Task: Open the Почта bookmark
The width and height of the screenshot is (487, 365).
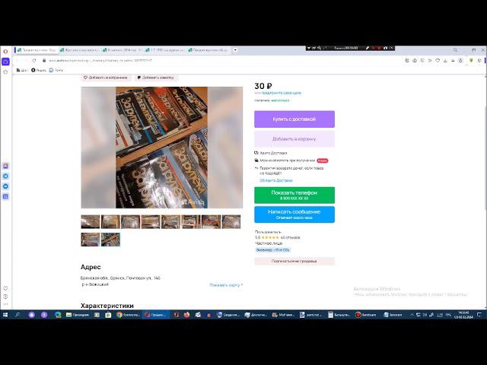Action: (x=56, y=70)
